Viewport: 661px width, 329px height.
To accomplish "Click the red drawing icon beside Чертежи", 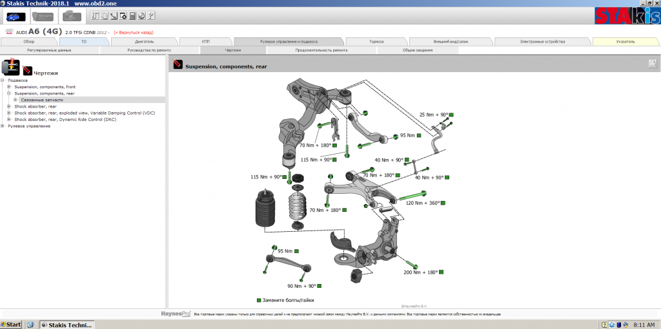I will (x=27, y=71).
